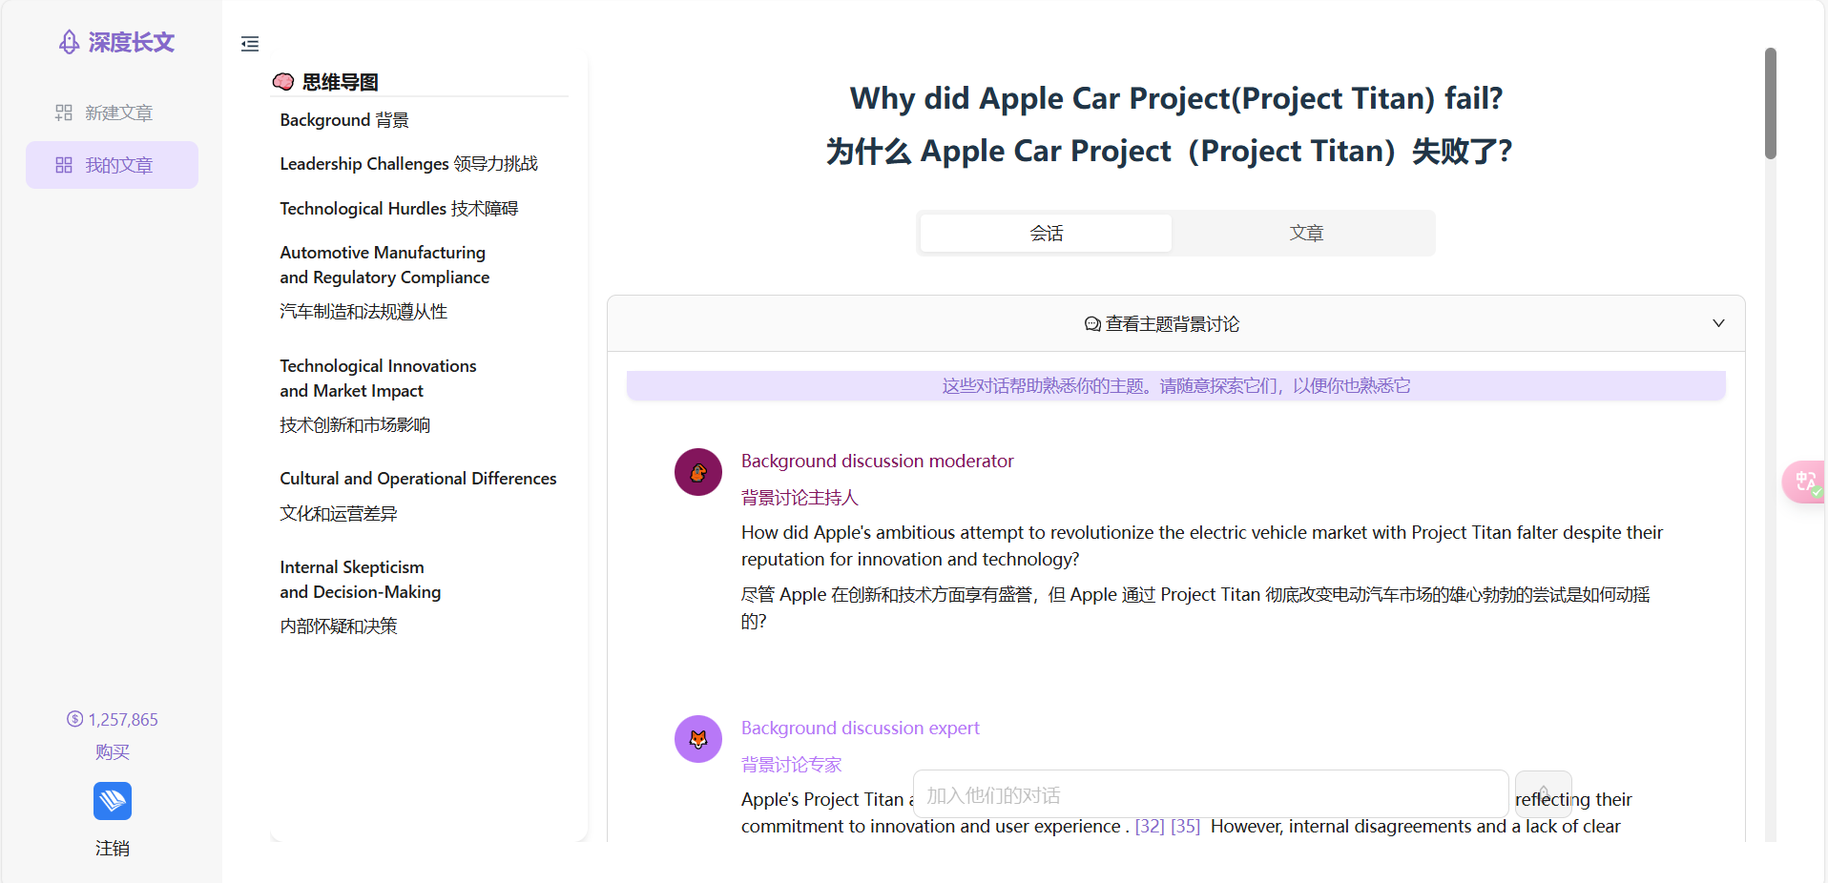Click the expert fox avatar icon
This screenshot has width=1828, height=883.
click(698, 739)
